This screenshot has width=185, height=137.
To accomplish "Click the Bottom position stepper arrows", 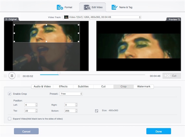I will pos(76,111).
